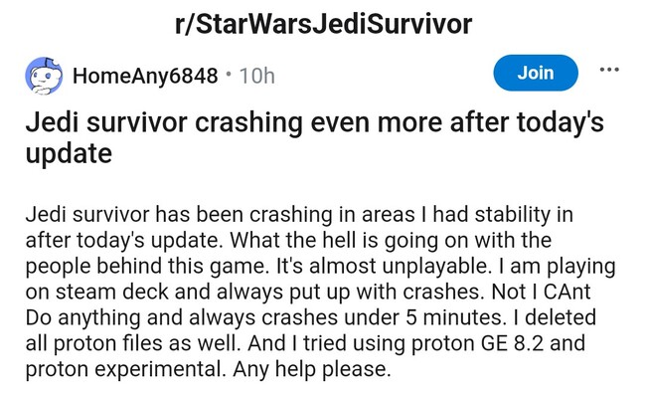
Task: Click the HomeAny6848 user avatar
Action: tap(43, 76)
